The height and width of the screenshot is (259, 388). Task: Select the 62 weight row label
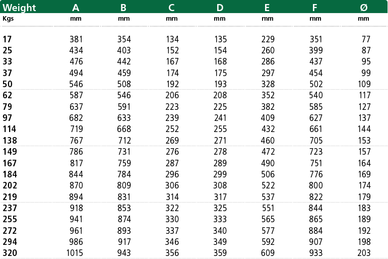click(7, 95)
